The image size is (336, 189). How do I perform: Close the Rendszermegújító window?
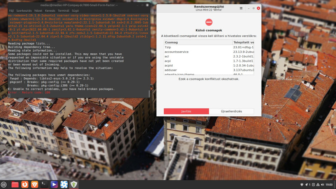pyautogui.click(x=258, y=8)
